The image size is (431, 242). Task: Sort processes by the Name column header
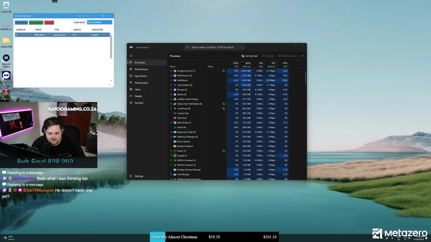173,67
